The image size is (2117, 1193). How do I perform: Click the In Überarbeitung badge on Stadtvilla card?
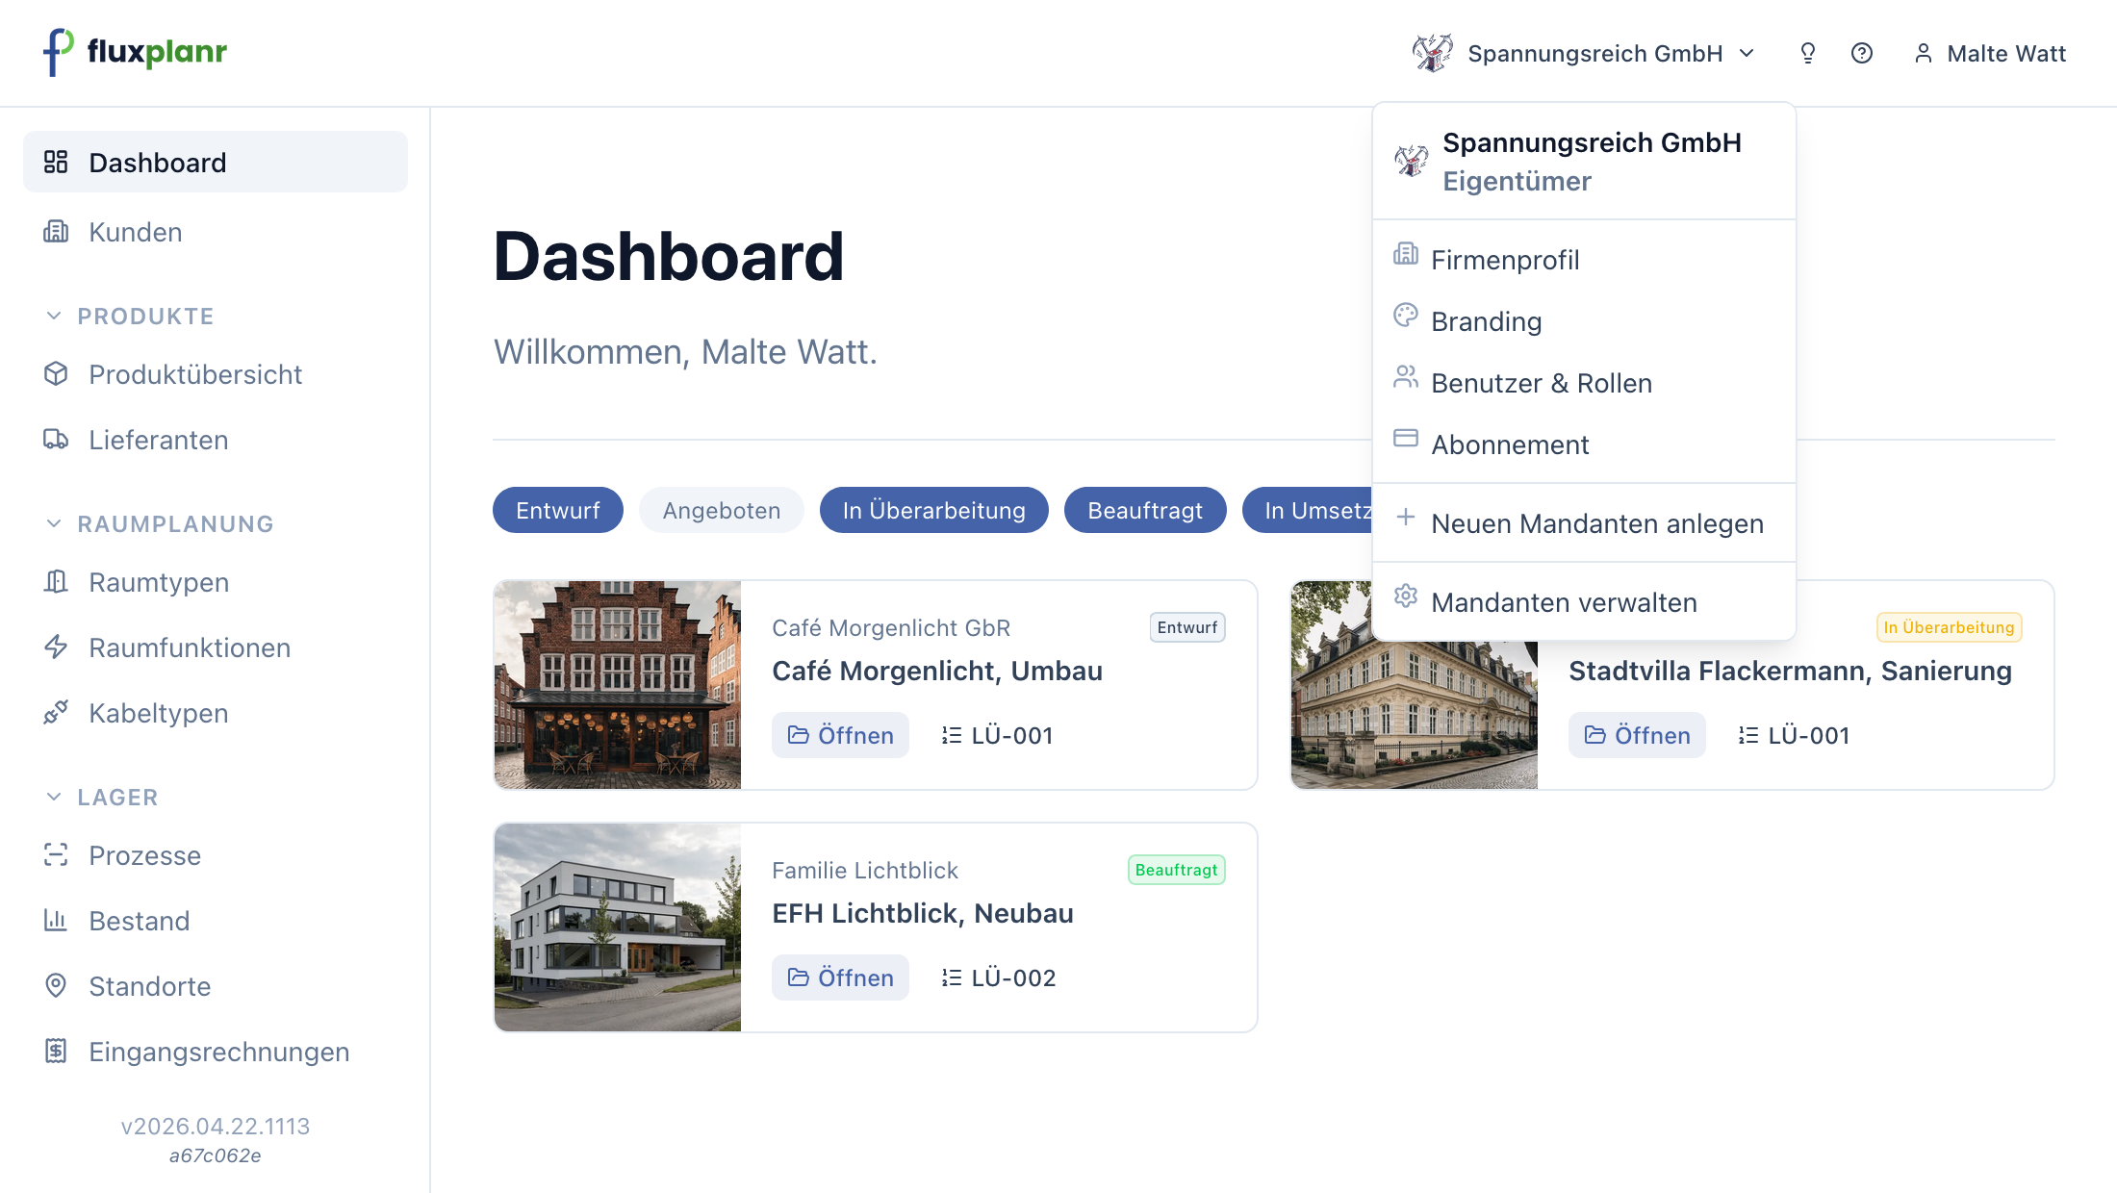click(1949, 627)
